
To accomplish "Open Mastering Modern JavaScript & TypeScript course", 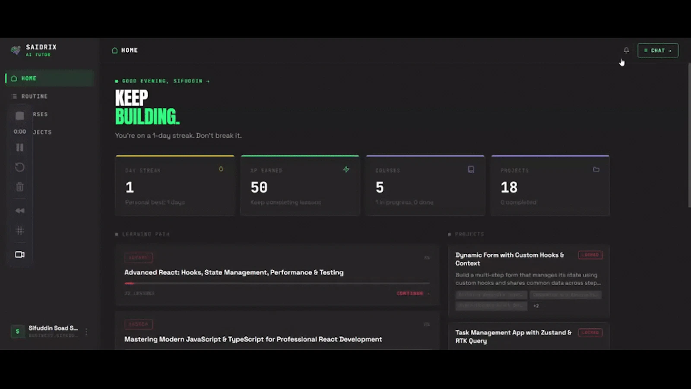I will tap(253, 339).
